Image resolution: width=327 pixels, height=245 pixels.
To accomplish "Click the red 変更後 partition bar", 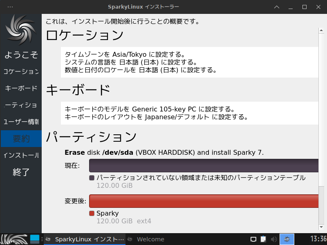I will pyautogui.click(x=204, y=201).
